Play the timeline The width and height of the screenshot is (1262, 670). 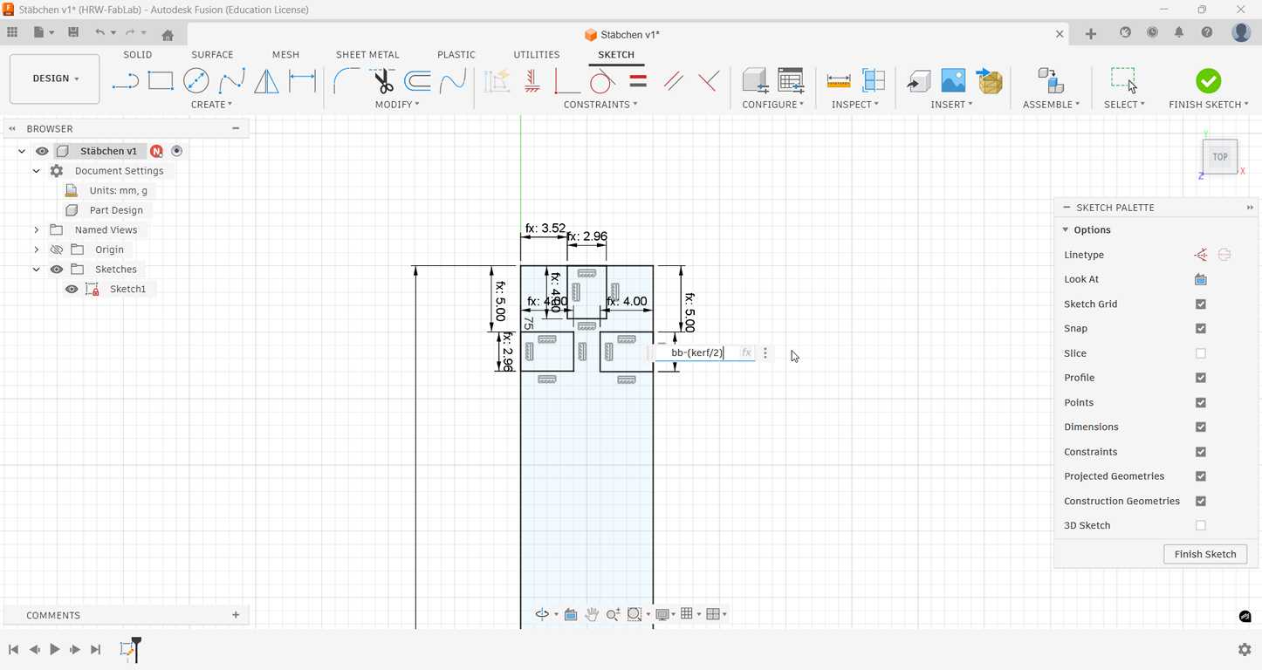pyautogui.click(x=54, y=649)
